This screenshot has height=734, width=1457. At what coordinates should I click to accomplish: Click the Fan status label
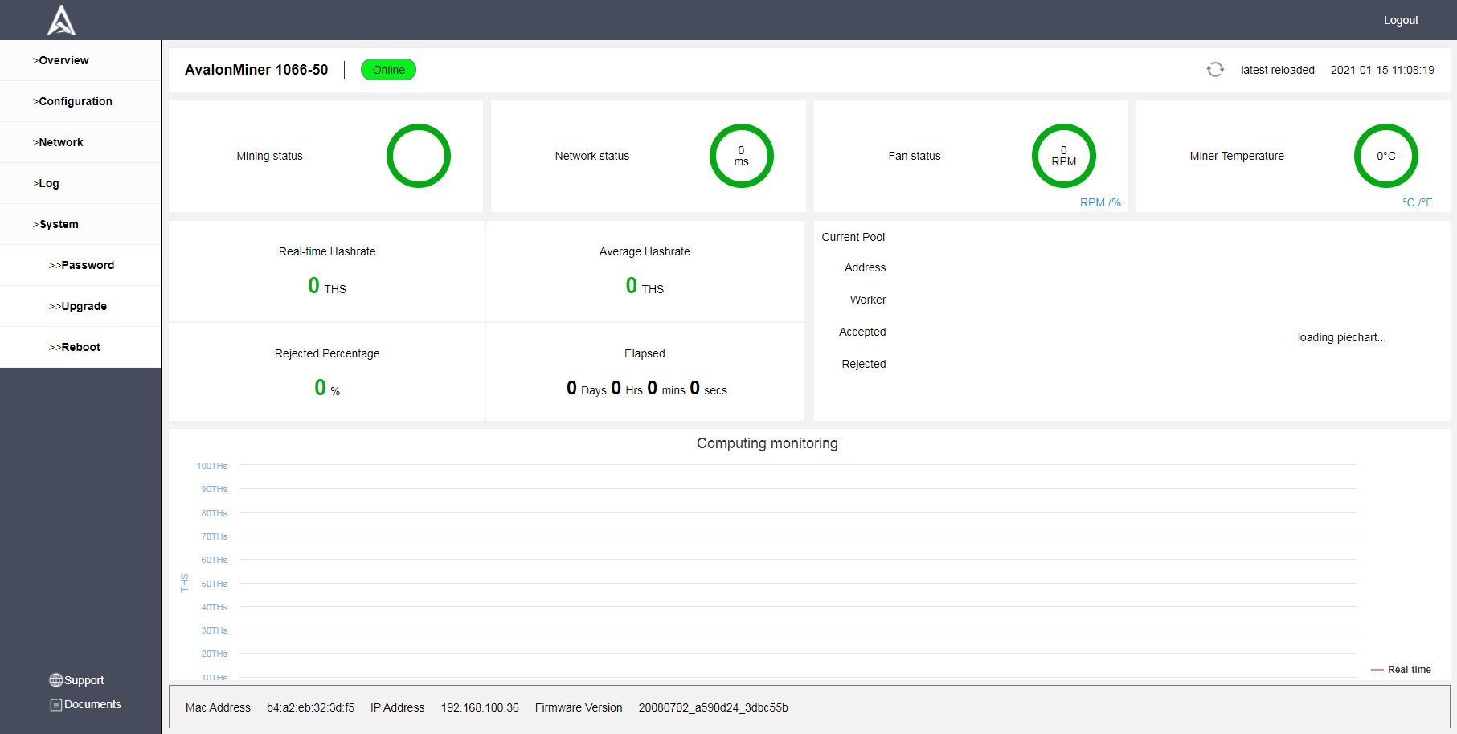point(915,156)
